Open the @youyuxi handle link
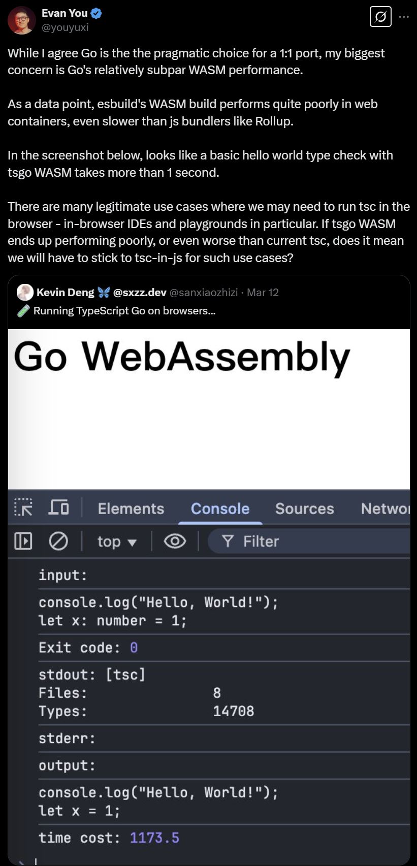Viewport: 417px width, 866px height. tap(65, 27)
